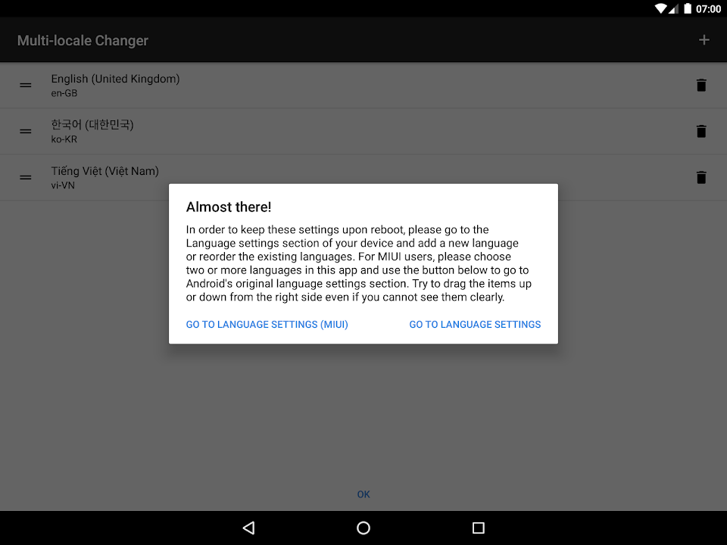The image size is (727, 545).
Task: Tap the Android home circle button
Action: (363, 528)
